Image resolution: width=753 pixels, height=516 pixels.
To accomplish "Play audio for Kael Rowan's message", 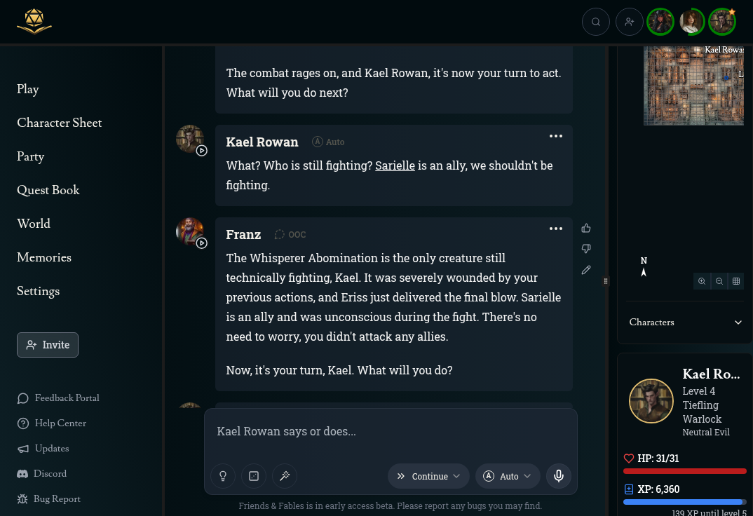I will (202, 151).
